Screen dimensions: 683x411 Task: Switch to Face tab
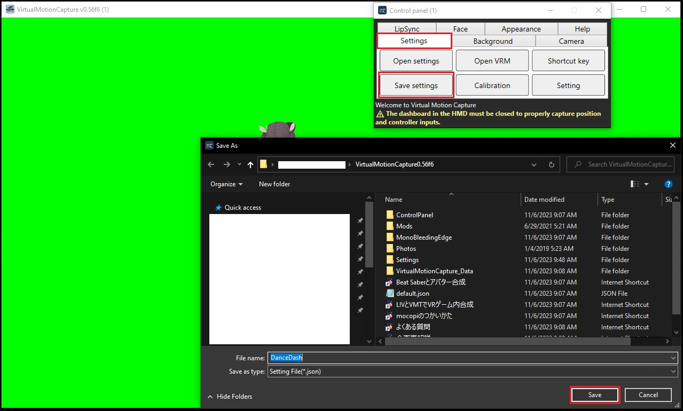460,29
